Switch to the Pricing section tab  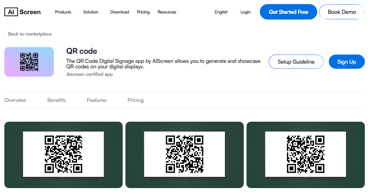[x=136, y=100]
